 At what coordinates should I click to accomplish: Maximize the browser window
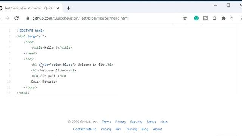coord(228,5)
